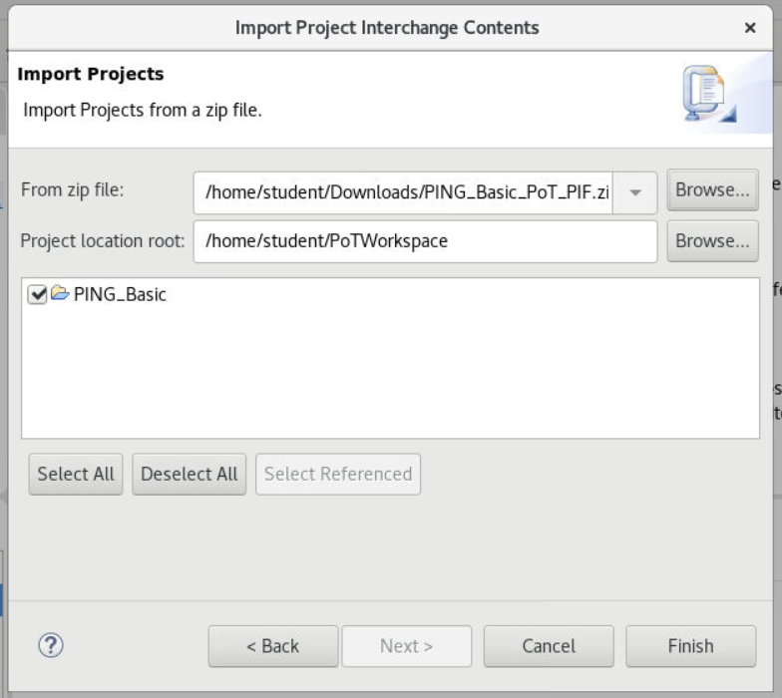Browse for the project location root
Image resolution: width=782 pixels, height=698 pixels.
[x=712, y=241]
